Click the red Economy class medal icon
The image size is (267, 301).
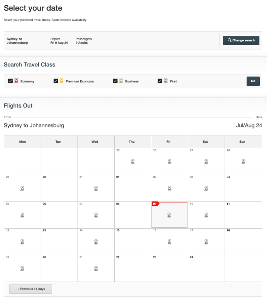click(16, 80)
